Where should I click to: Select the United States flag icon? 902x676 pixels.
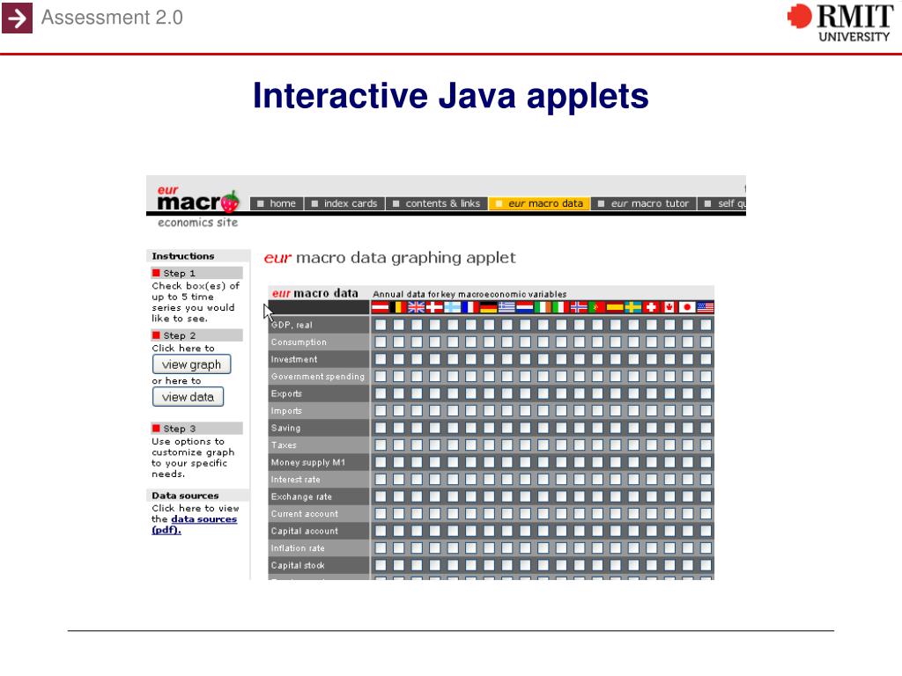point(706,307)
